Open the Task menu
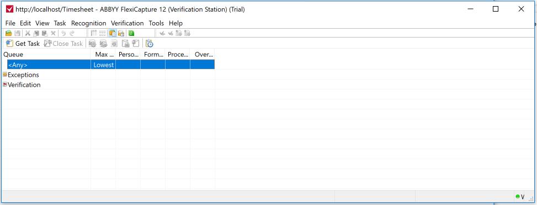The width and height of the screenshot is (537, 205). [60, 23]
